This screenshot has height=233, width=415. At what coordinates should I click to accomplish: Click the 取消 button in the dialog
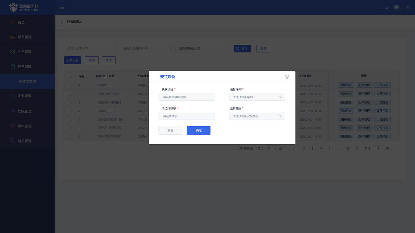(x=170, y=130)
